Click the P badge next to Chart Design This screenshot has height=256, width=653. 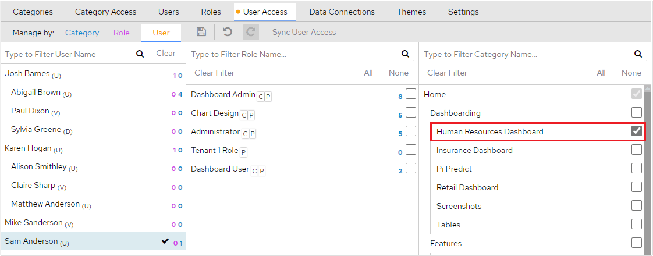point(251,115)
